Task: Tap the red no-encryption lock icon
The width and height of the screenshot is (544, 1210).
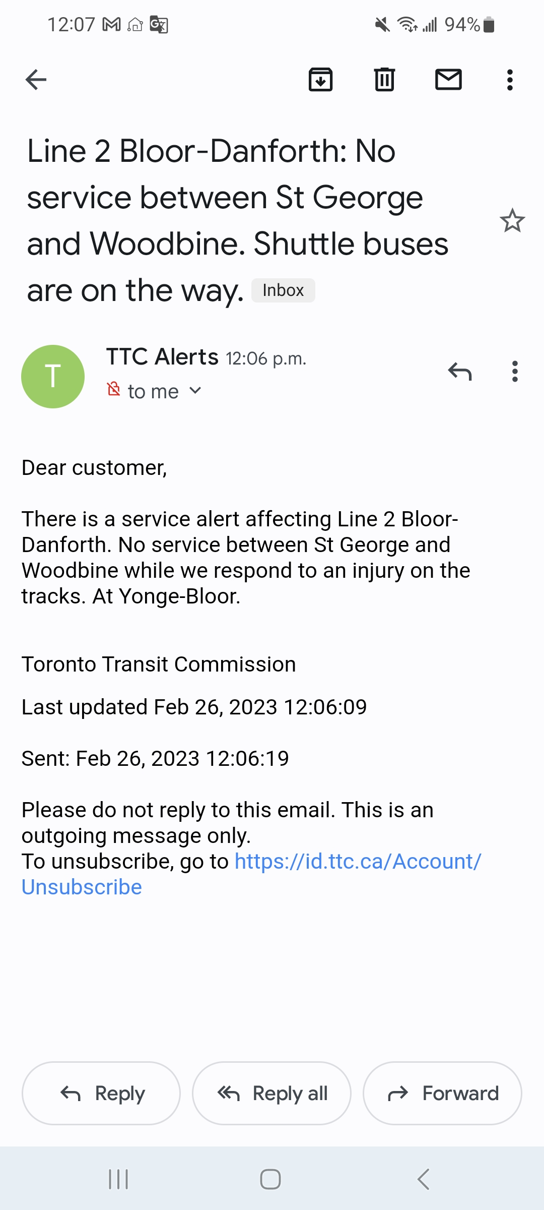Action: coord(114,389)
